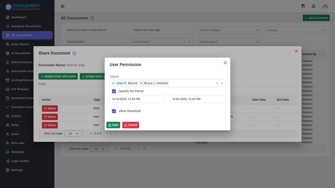Open the notifications bell
Image resolution: width=335 pixels, height=188 pixels.
[x=313, y=6]
